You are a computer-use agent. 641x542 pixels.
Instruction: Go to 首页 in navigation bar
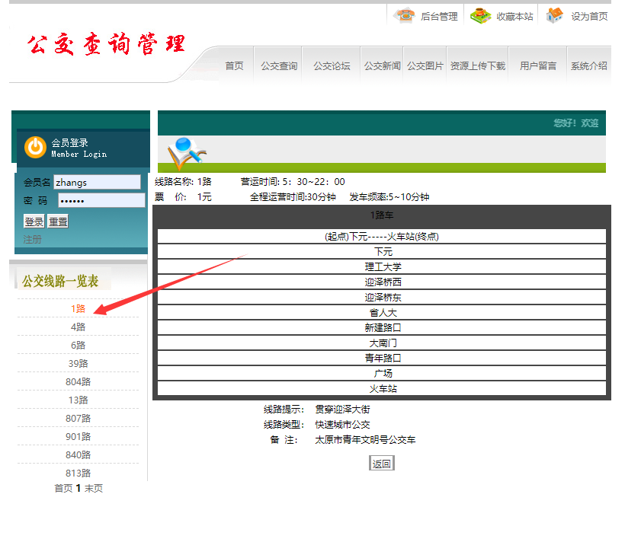tap(234, 65)
